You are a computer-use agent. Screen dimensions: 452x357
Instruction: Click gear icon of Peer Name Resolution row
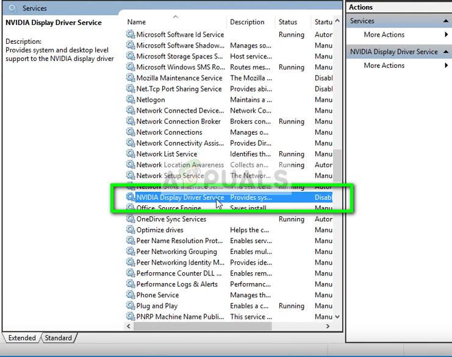tap(131, 241)
